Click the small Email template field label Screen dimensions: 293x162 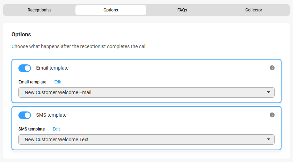coord(32,82)
